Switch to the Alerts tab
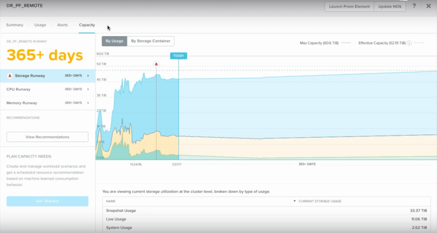Viewport: 437px width, 233px height. coord(62,25)
